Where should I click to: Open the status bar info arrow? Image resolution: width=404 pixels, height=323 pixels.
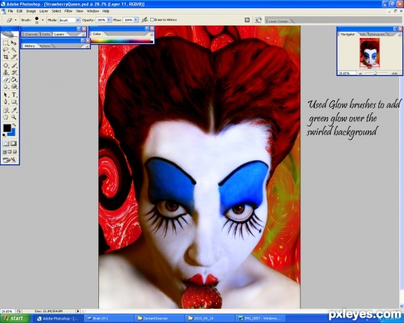[x=78, y=311]
